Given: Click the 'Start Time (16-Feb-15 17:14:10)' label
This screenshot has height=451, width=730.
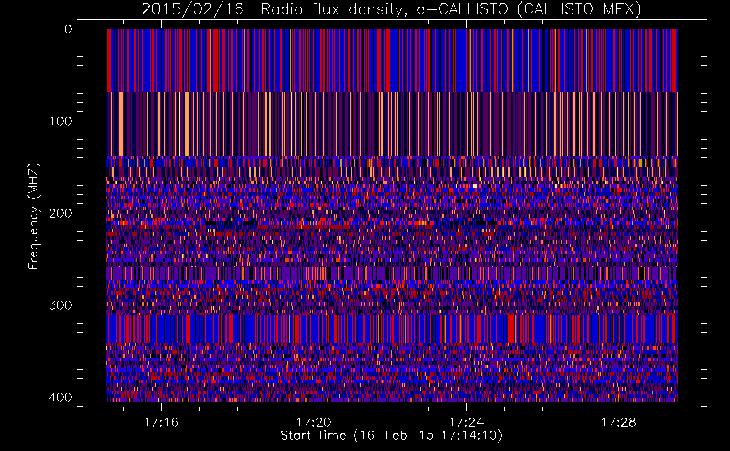Looking at the screenshot, I should [391, 435].
